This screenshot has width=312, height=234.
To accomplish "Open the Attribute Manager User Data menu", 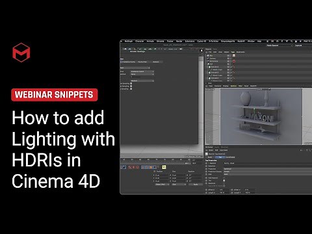I will (x=224, y=150).
